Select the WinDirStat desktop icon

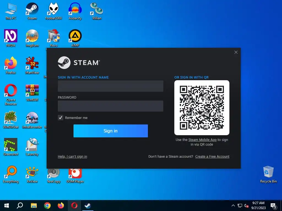tap(11, 120)
